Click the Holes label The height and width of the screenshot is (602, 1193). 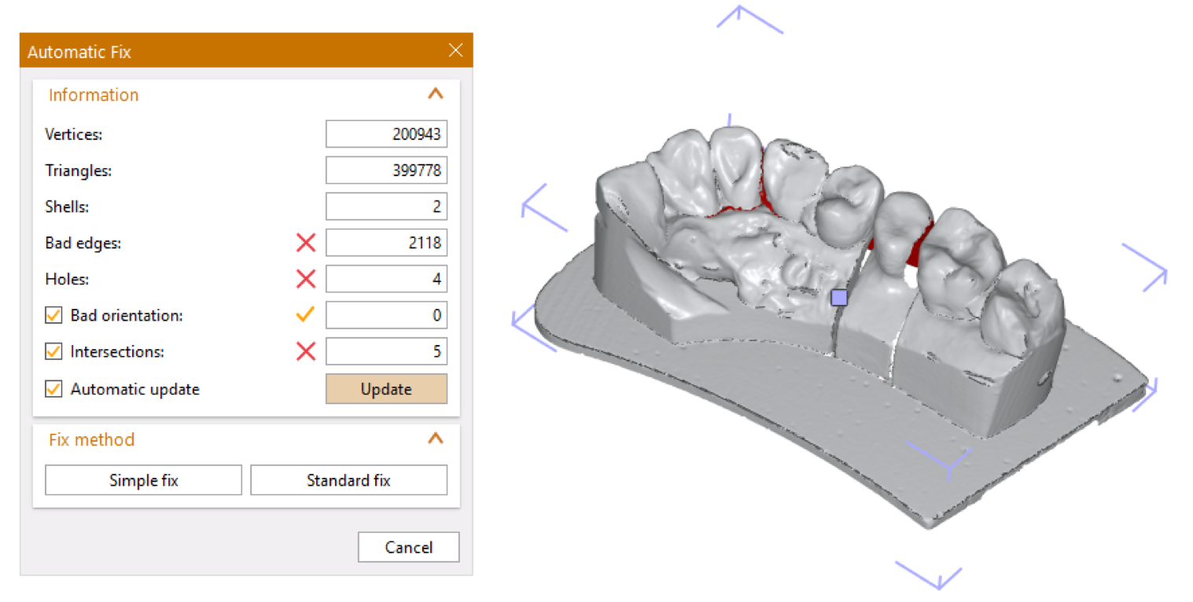pyautogui.click(x=66, y=279)
